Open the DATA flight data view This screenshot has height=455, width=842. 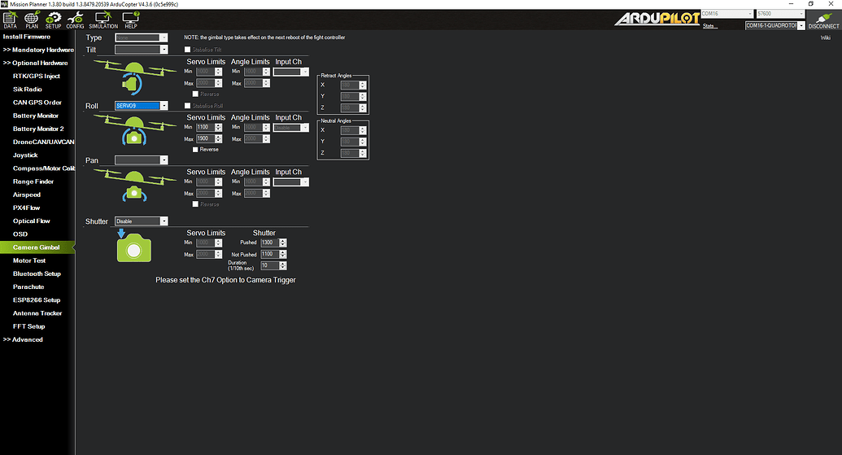tap(10, 20)
